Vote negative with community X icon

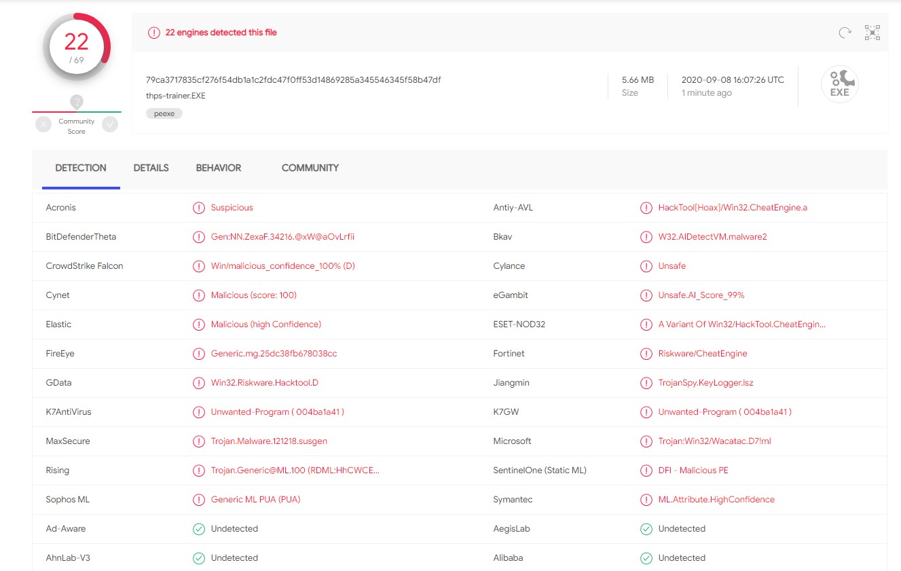click(43, 124)
